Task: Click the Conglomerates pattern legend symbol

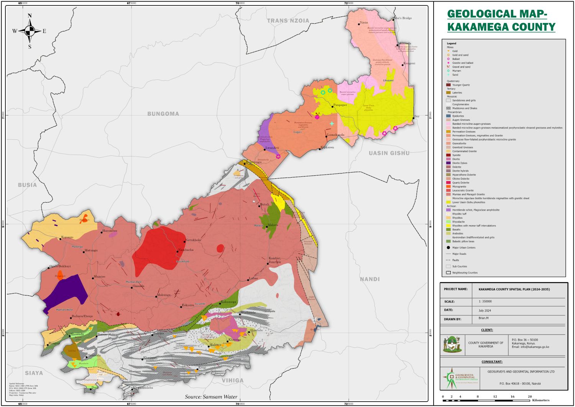Action: [449, 104]
